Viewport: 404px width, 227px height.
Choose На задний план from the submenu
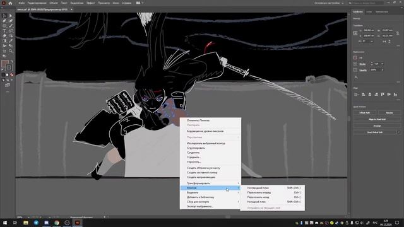click(273, 202)
